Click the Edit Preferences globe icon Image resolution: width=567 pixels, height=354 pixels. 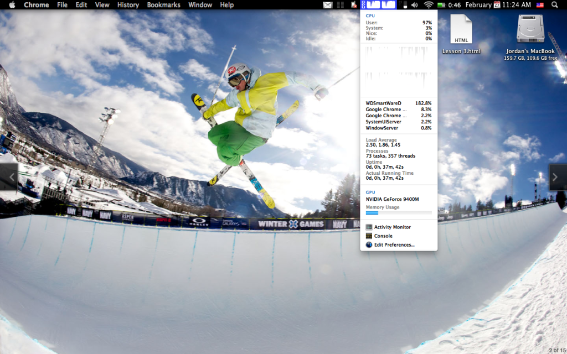point(369,244)
